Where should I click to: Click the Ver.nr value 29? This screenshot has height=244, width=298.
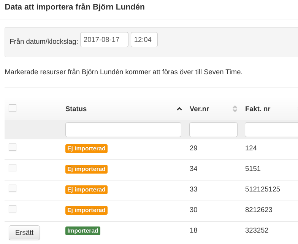pyautogui.click(x=193, y=148)
